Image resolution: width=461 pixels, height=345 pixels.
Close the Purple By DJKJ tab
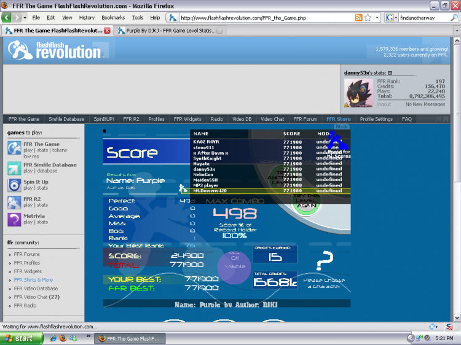click(219, 31)
